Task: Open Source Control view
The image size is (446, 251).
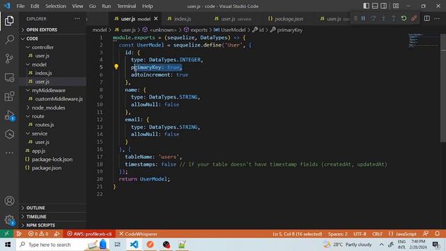Action: 9,59
